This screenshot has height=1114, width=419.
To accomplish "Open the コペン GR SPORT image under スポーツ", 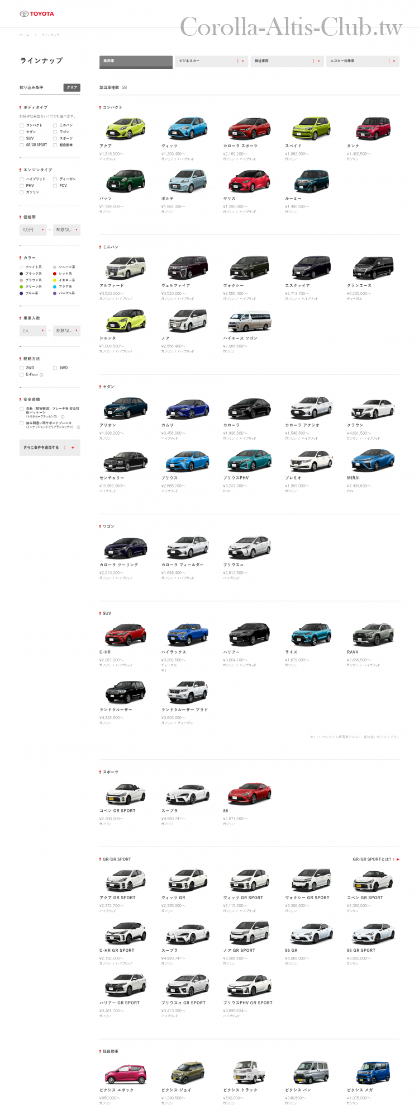I will [126, 793].
